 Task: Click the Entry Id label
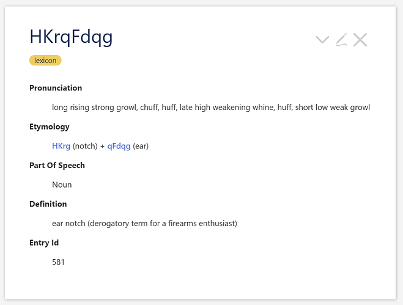pos(44,243)
